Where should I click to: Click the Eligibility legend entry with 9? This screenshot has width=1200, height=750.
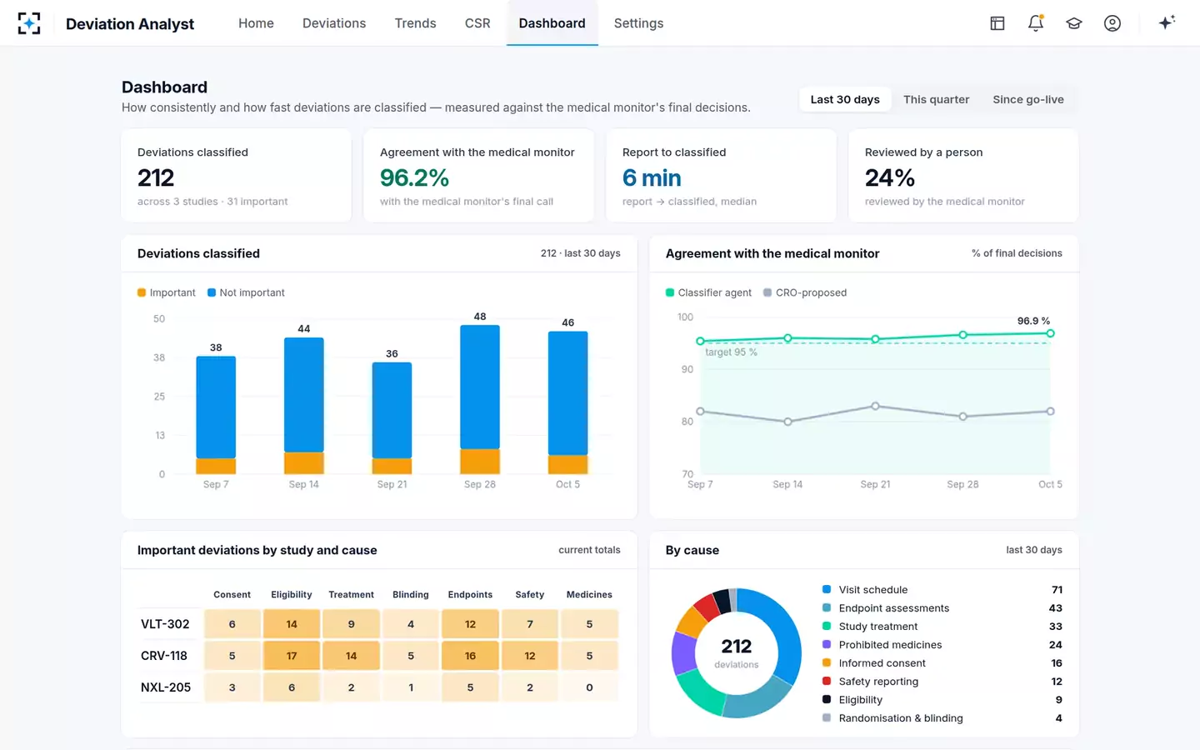coord(942,700)
